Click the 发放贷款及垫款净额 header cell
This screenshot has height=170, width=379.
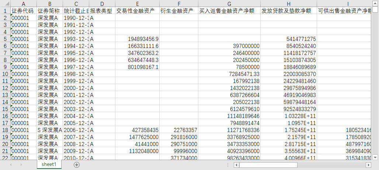point(289,11)
